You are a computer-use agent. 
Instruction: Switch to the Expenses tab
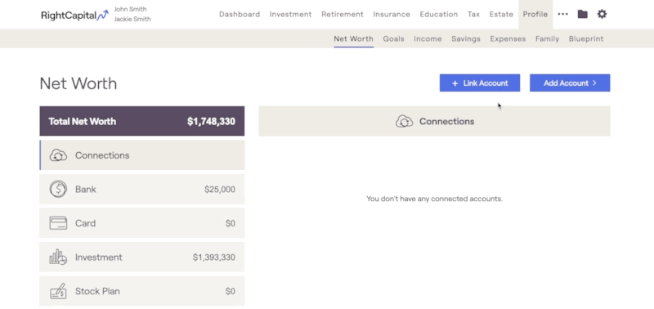point(508,38)
